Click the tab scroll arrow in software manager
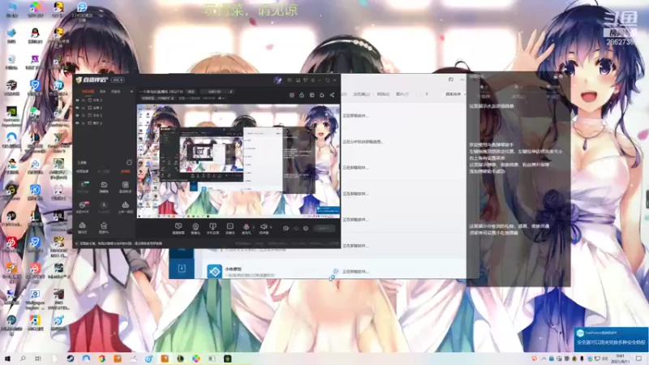Image resolution: width=649 pixels, height=365 pixels. [428, 94]
